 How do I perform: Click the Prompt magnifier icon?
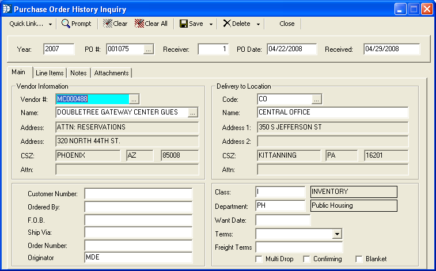click(x=66, y=24)
